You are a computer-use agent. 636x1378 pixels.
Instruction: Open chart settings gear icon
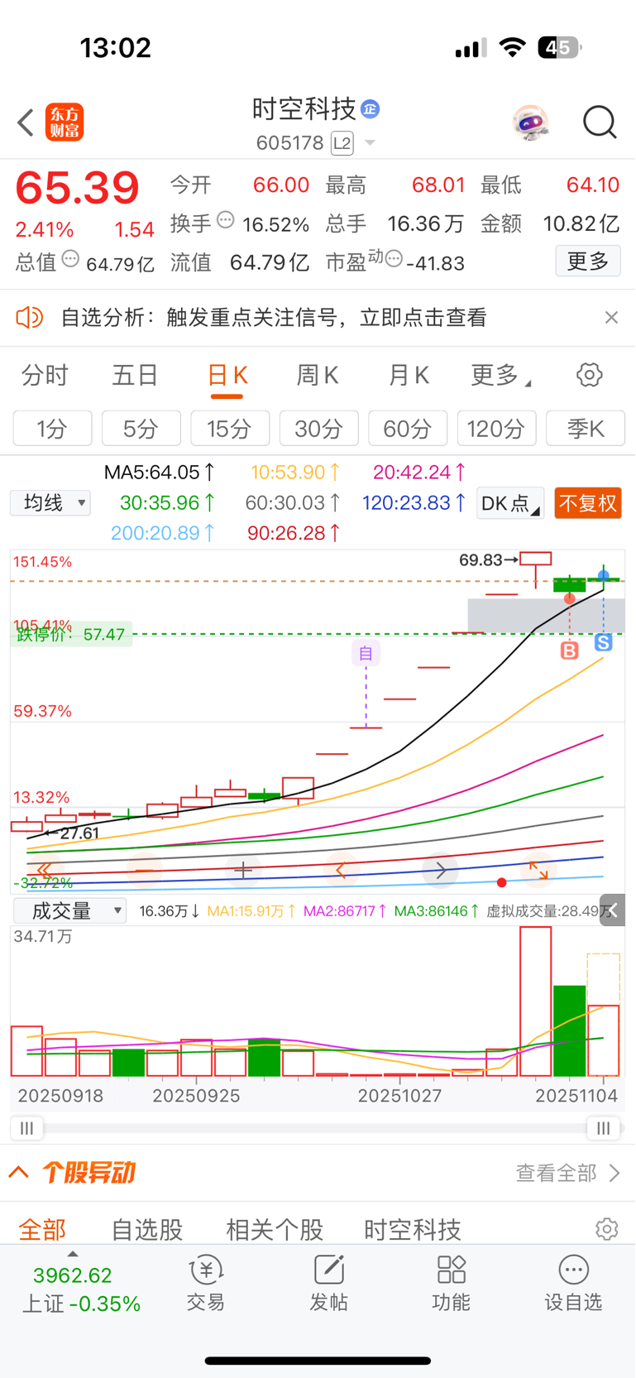click(590, 375)
